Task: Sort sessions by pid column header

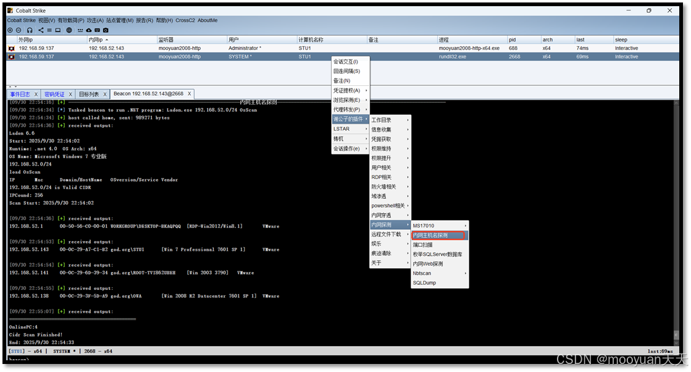Action: click(x=524, y=40)
